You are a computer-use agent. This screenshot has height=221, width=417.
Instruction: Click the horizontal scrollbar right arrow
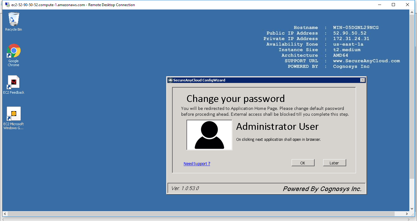[407, 214]
